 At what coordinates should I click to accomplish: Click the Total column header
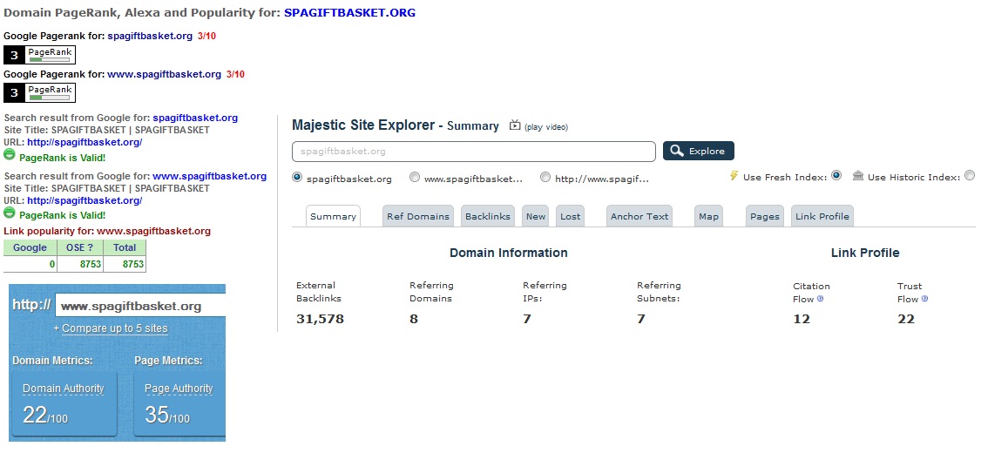pyautogui.click(x=125, y=247)
